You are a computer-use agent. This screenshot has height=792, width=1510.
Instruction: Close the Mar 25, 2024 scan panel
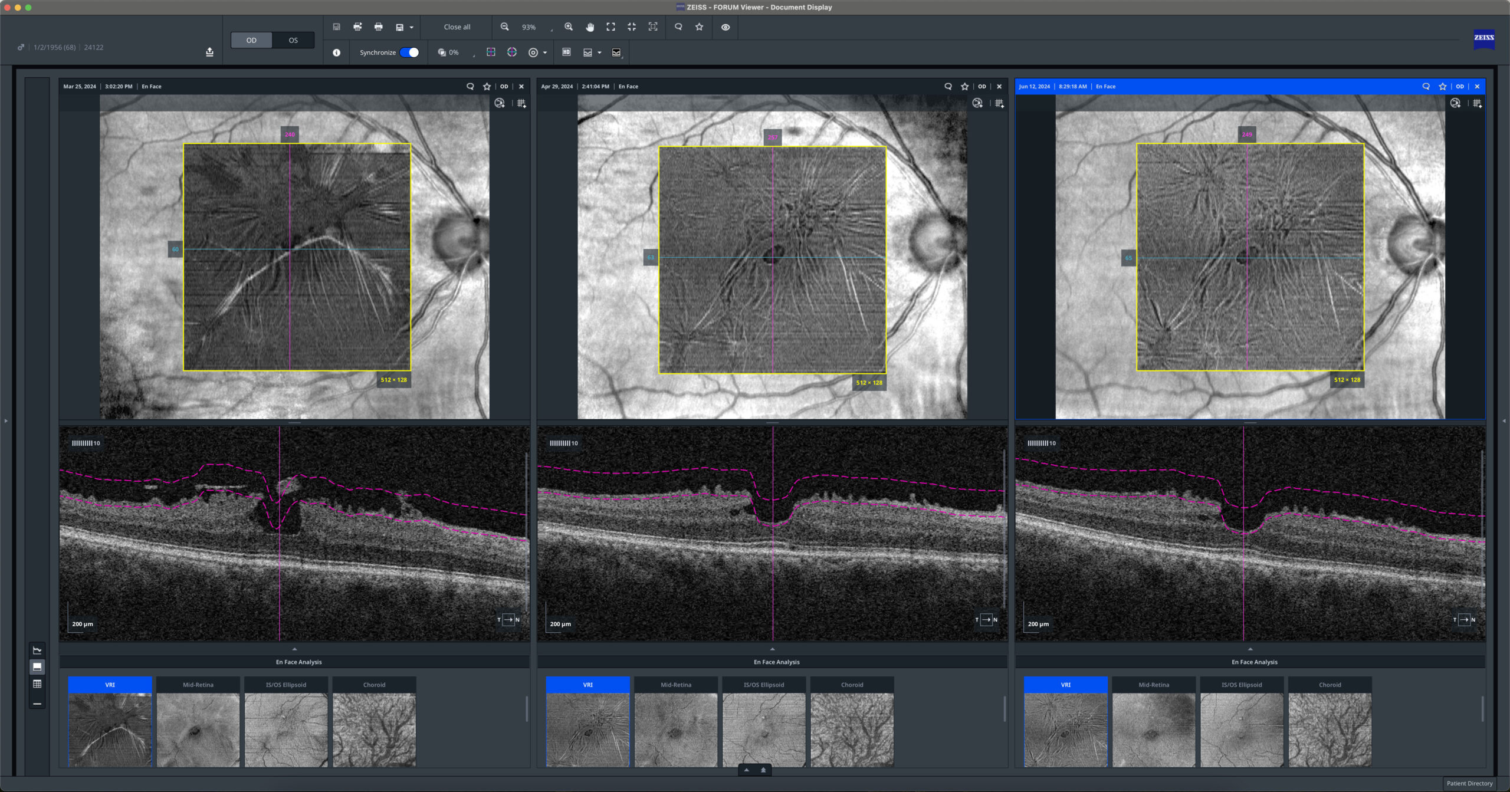521,86
